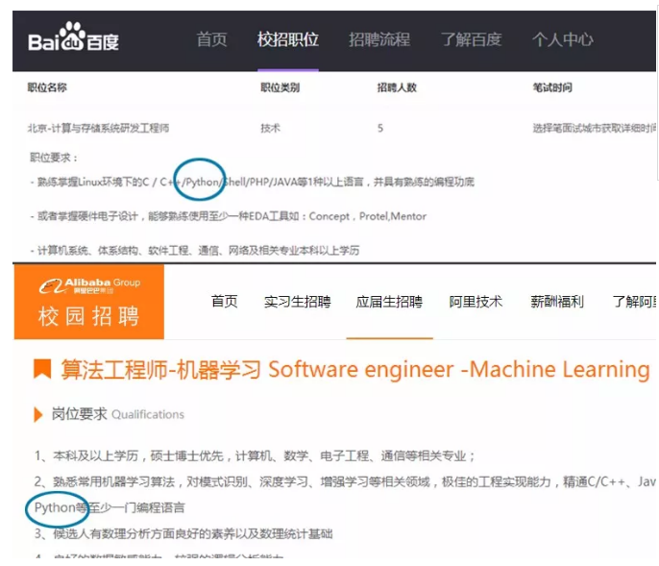The height and width of the screenshot is (566, 659).
Task: Open job 北京-计算与存储系统研发工程师
Action: [x=98, y=128]
